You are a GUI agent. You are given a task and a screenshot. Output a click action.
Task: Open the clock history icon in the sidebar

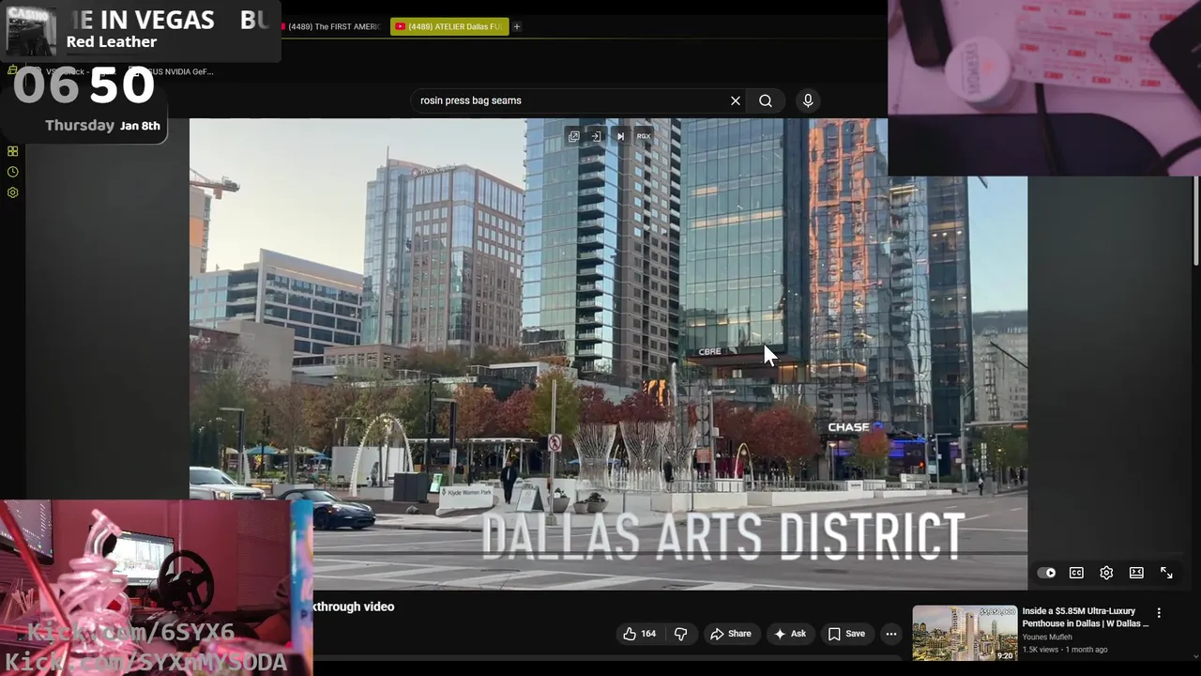tap(12, 172)
